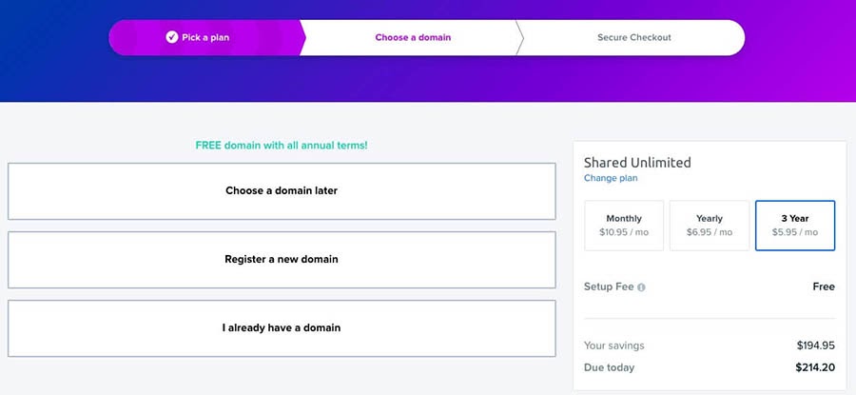Click the checkmark icon in Pick a plan step
Image resolution: width=856 pixels, height=395 pixels.
172,37
